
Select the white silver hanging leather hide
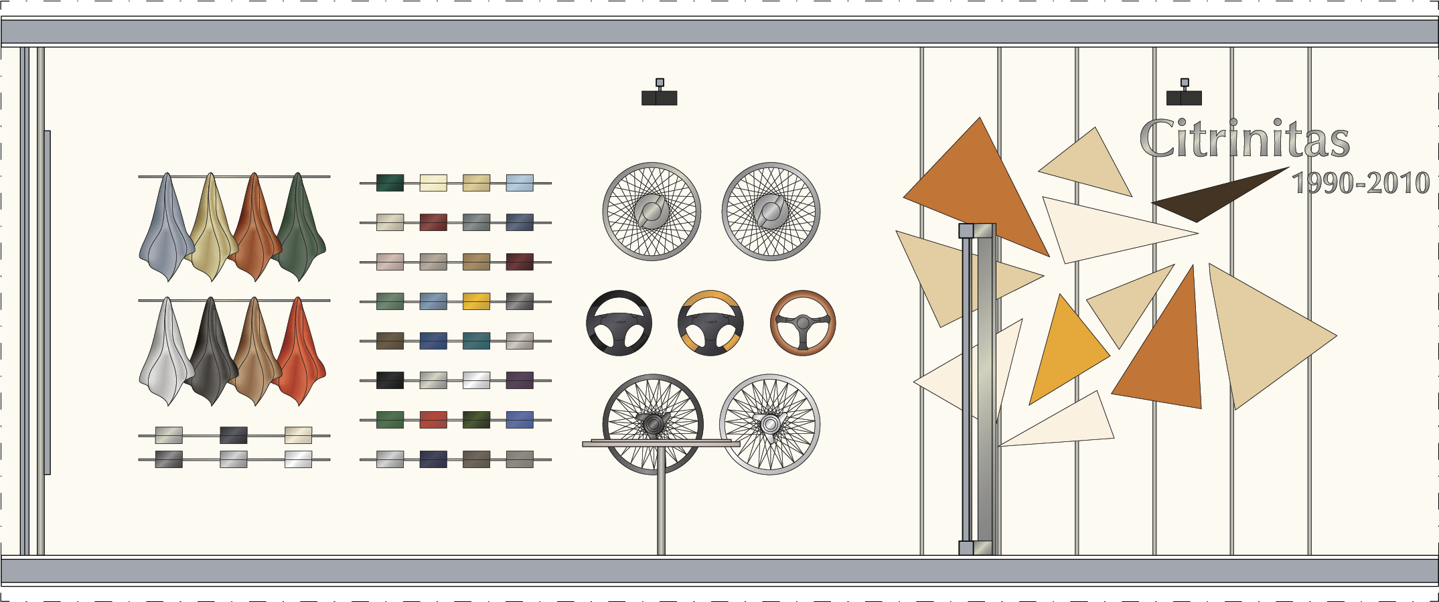click(x=166, y=352)
